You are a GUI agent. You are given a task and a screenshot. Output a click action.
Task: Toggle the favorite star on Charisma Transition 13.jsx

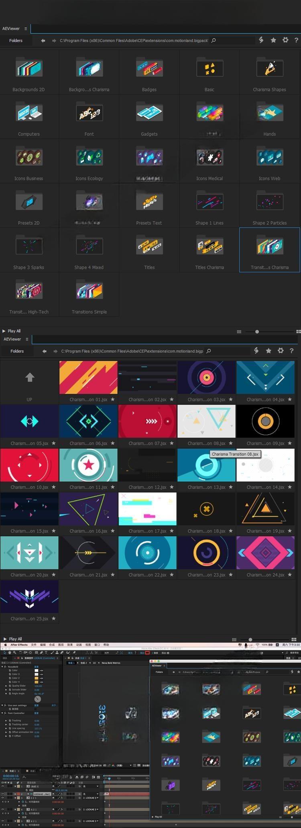tap(231, 487)
